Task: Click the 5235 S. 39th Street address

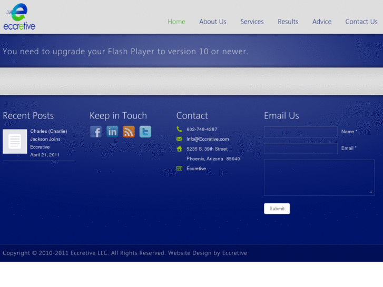Action: [x=207, y=149]
